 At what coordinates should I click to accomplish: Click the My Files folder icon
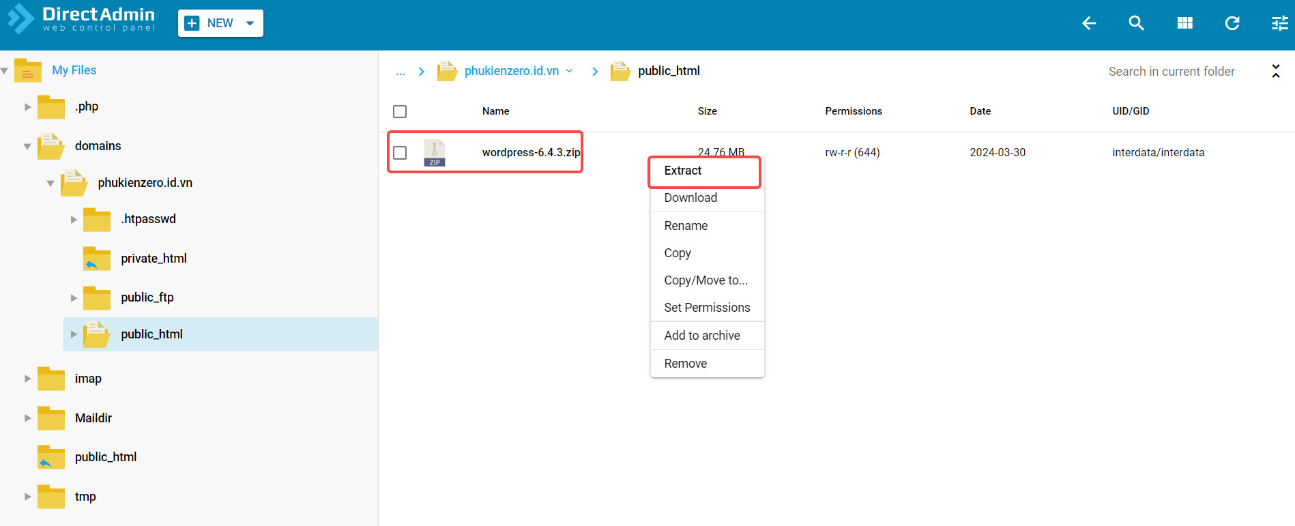pyautogui.click(x=28, y=70)
